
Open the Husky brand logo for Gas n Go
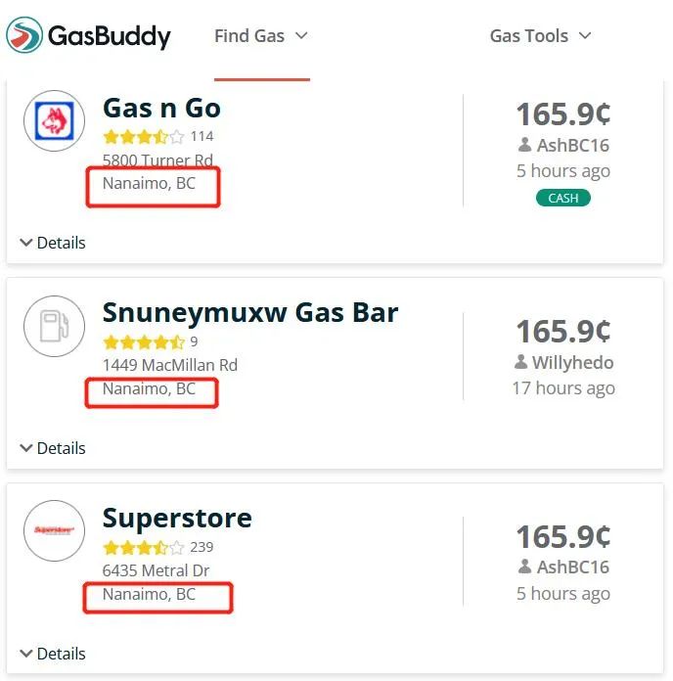coord(54,120)
